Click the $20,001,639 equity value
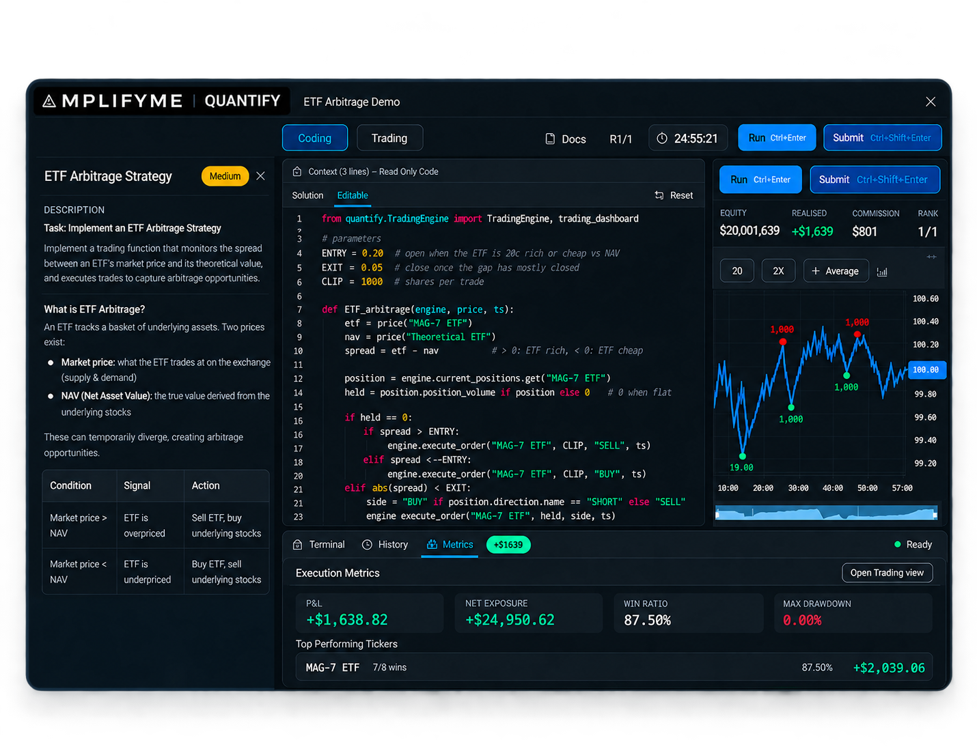The height and width of the screenshot is (751, 977). tap(749, 231)
